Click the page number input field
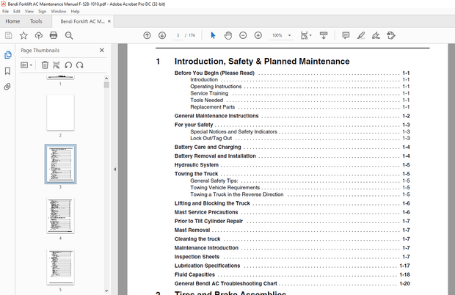Viewport: 455px width, 295px height. pyautogui.click(x=178, y=35)
